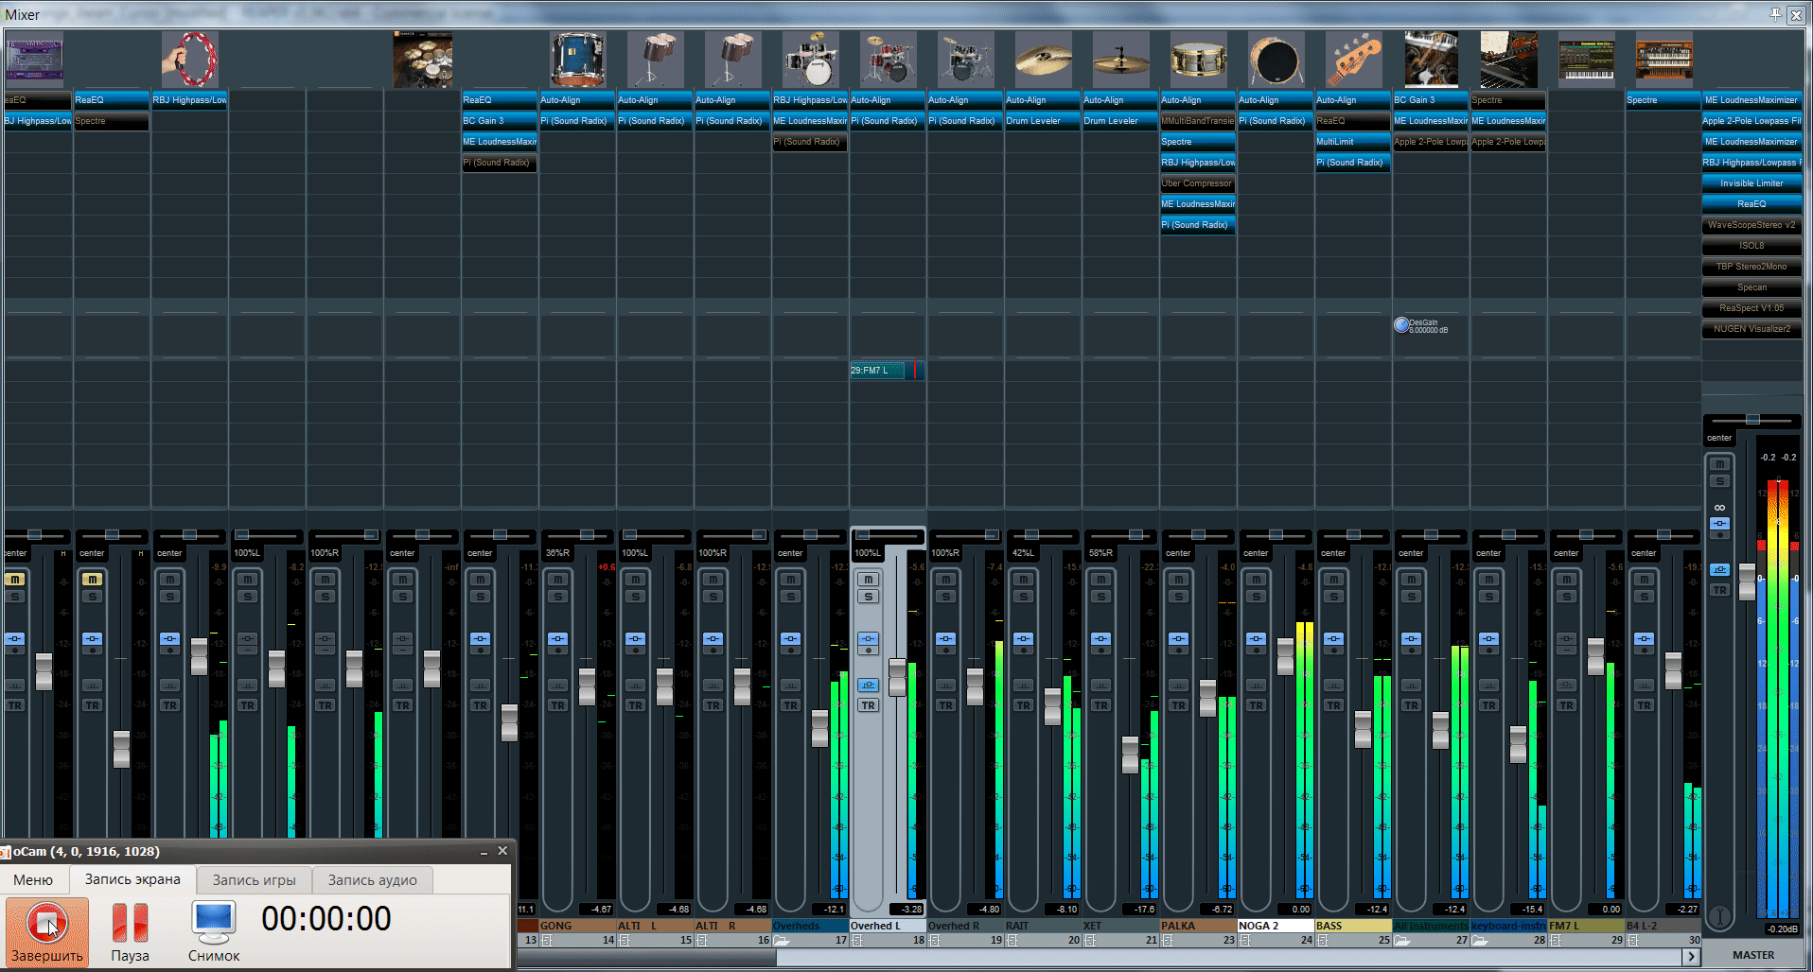Click the snare drum icon above PALKA
The height and width of the screenshot is (972, 1813).
1198,59
